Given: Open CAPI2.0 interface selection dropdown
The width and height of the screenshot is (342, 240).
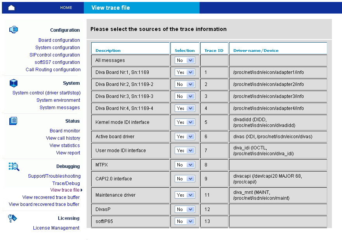Looking at the screenshot, I should point(185,179).
